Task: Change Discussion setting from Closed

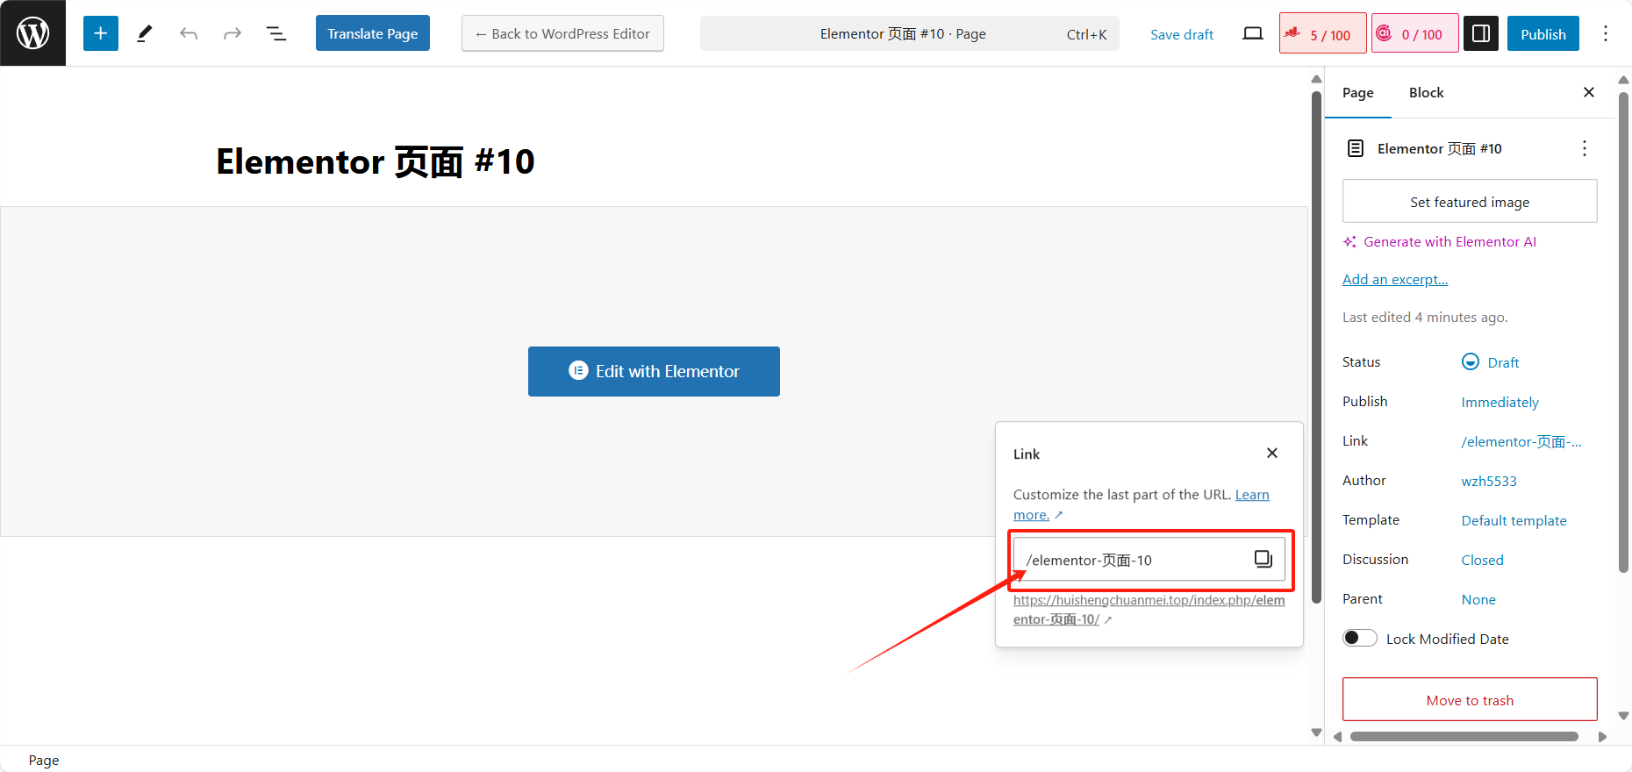Action: pos(1483,560)
